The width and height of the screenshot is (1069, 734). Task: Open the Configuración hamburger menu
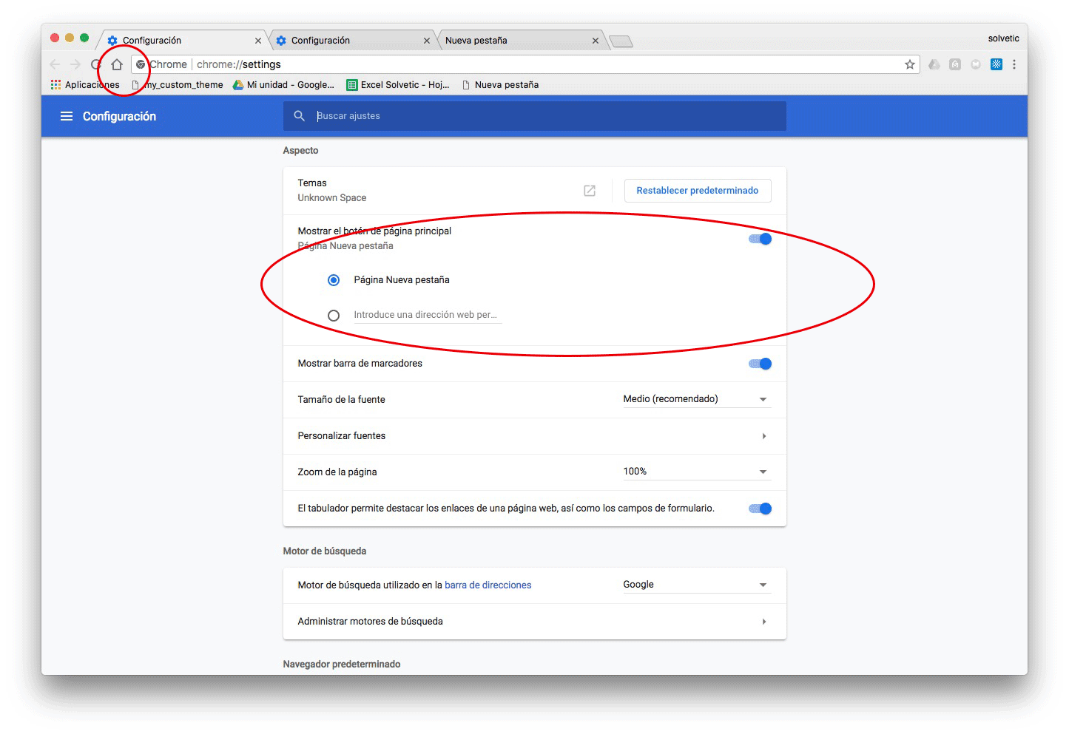[66, 116]
